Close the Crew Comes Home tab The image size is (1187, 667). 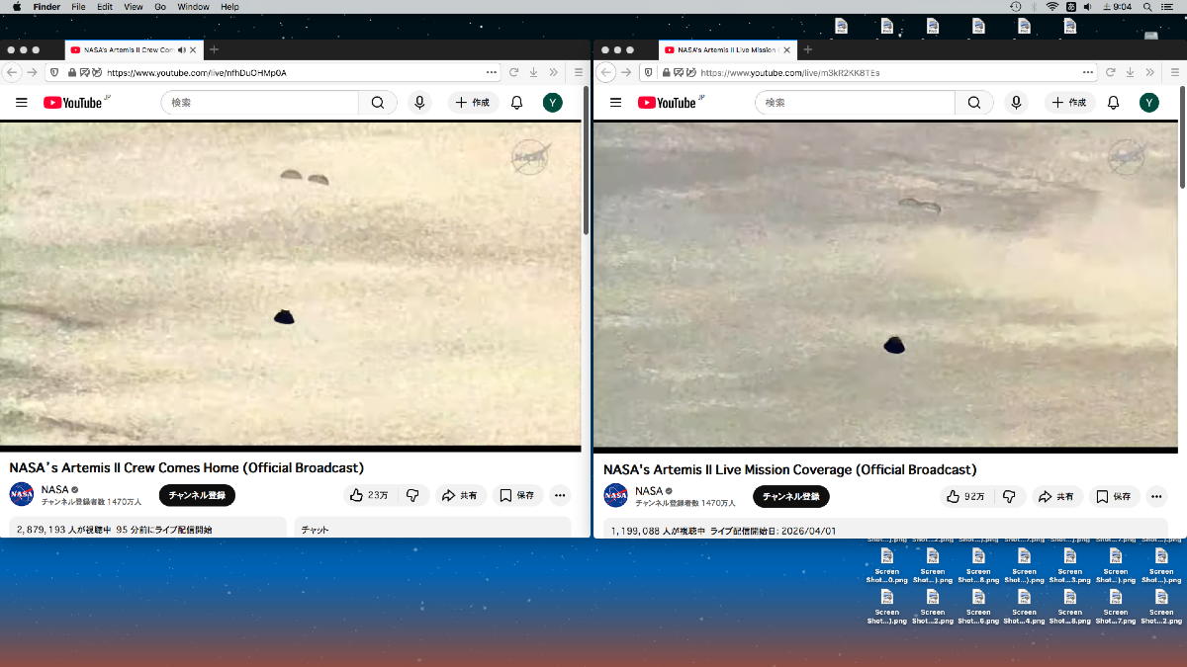193,49
